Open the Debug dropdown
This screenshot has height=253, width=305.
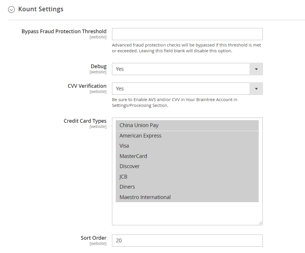[187, 69]
